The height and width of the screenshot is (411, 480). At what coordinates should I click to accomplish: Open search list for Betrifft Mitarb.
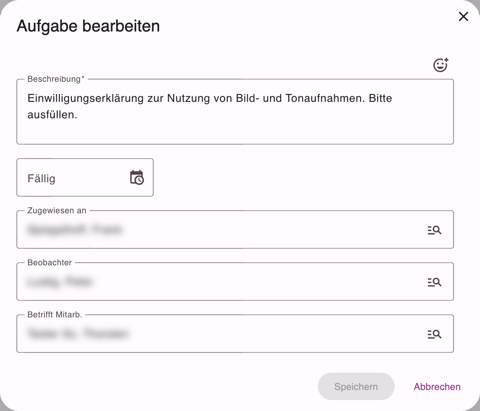click(434, 334)
